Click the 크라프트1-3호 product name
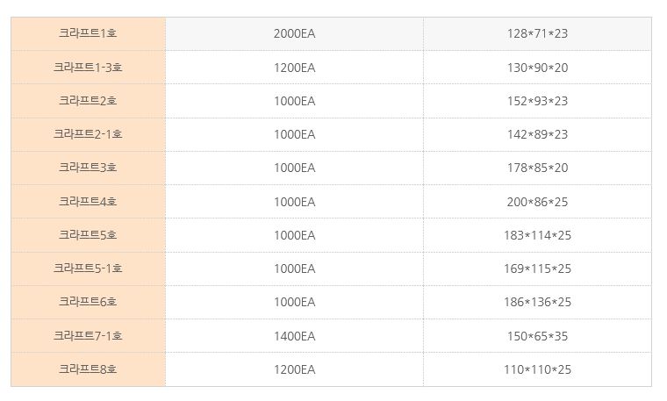 point(88,68)
